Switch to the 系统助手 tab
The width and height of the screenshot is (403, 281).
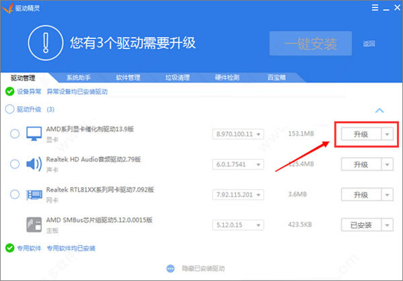click(x=80, y=77)
